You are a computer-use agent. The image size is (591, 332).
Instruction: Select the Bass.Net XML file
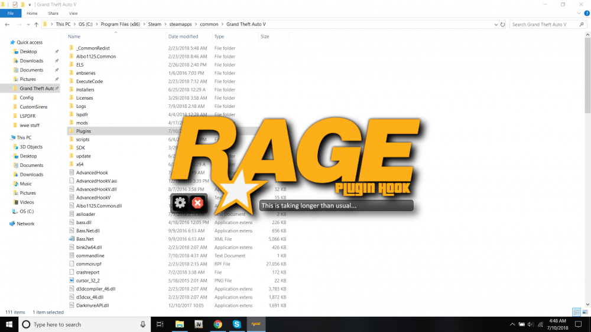pos(85,239)
